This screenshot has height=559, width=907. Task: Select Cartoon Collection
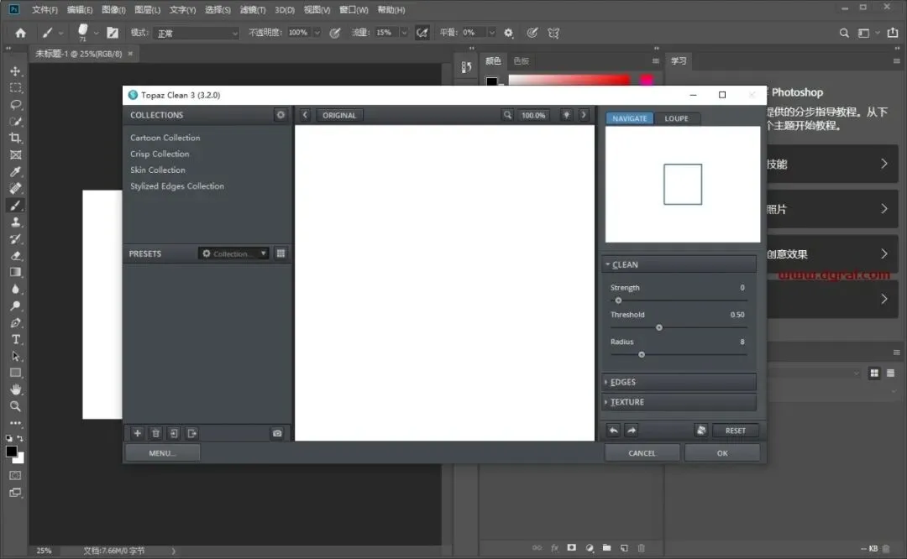click(x=165, y=138)
